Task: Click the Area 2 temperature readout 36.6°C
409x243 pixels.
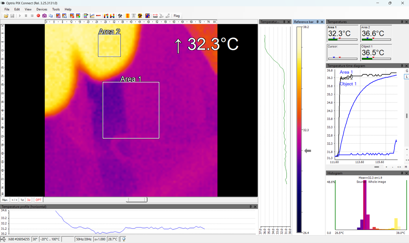Action: pos(373,34)
